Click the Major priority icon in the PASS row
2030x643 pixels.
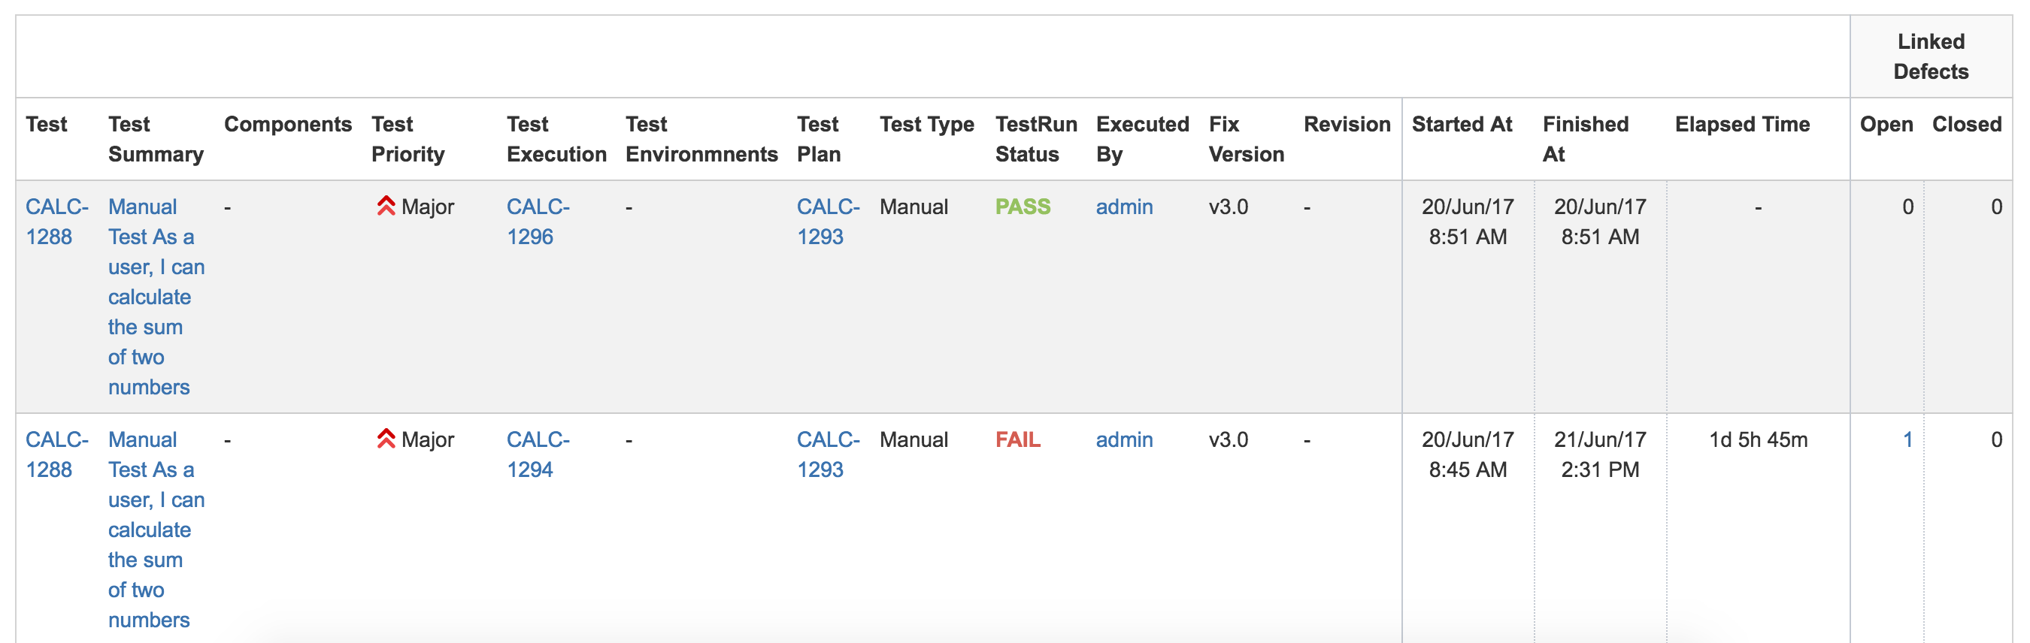point(386,207)
